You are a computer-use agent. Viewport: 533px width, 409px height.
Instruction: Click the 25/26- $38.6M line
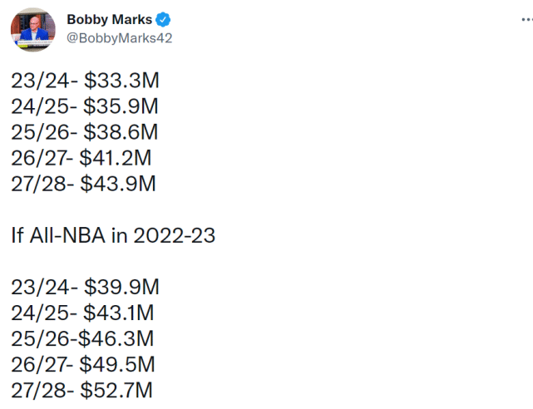[85, 132]
